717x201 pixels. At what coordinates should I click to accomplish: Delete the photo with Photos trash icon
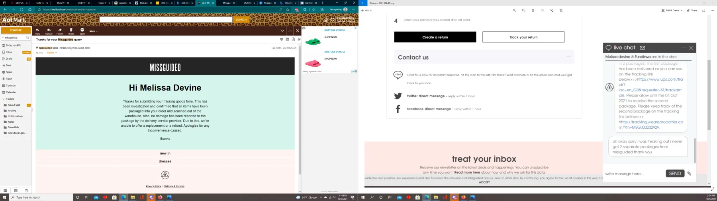pyautogui.click(x=533, y=10)
